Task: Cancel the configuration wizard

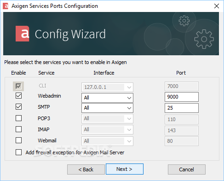Action: click(187, 169)
